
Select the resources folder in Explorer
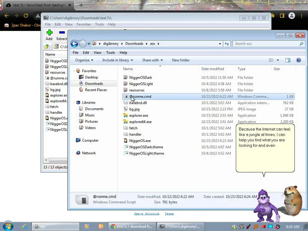[137, 90]
